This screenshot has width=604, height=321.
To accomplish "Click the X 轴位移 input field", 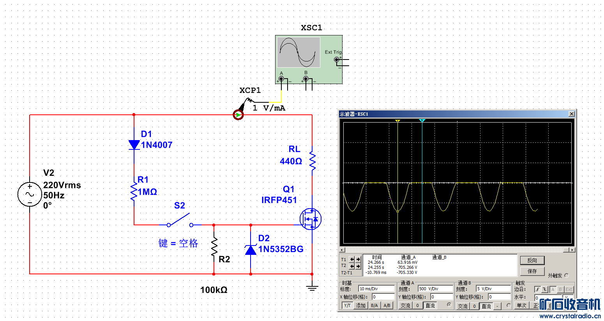I will (x=383, y=297).
